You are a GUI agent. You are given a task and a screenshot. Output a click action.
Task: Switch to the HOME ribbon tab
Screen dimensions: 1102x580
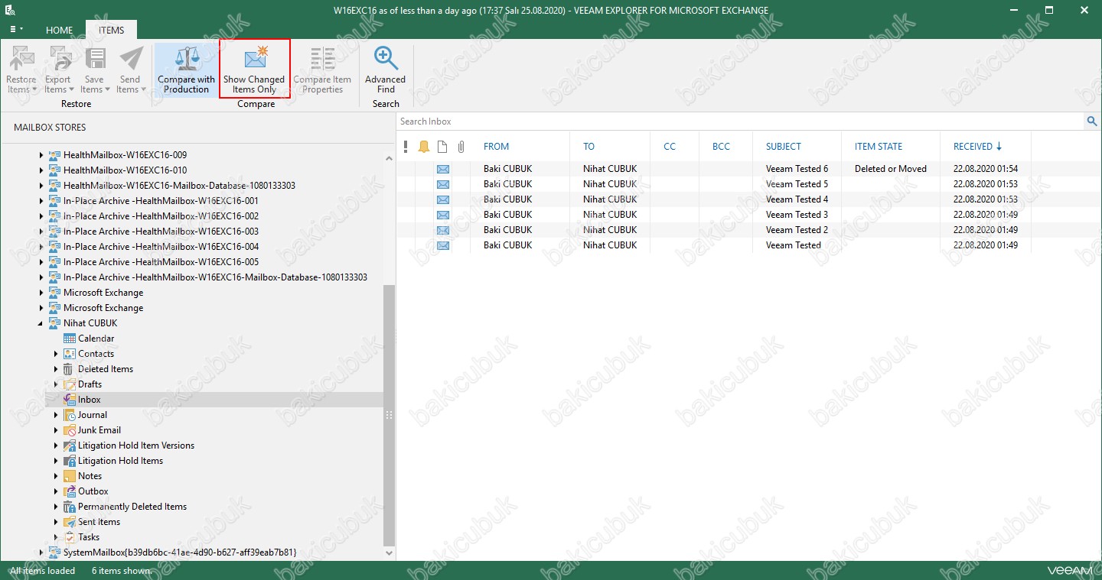click(59, 31)
